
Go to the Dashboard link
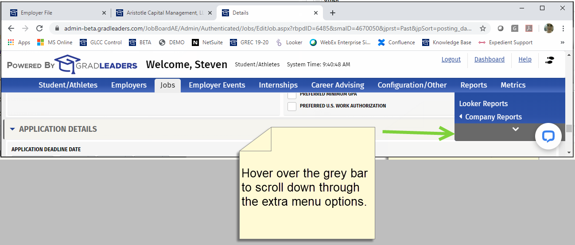(490, 59)
